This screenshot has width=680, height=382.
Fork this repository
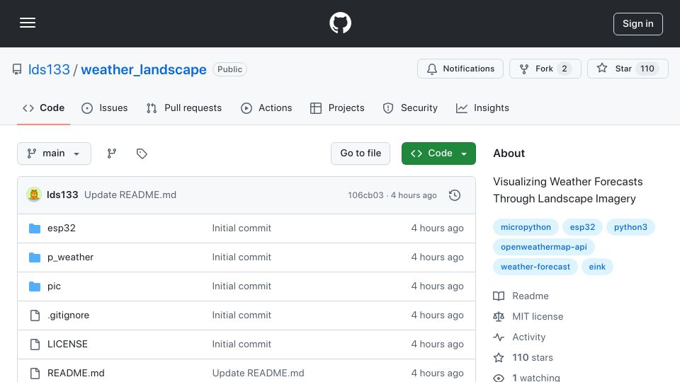[x=545, y=69]
